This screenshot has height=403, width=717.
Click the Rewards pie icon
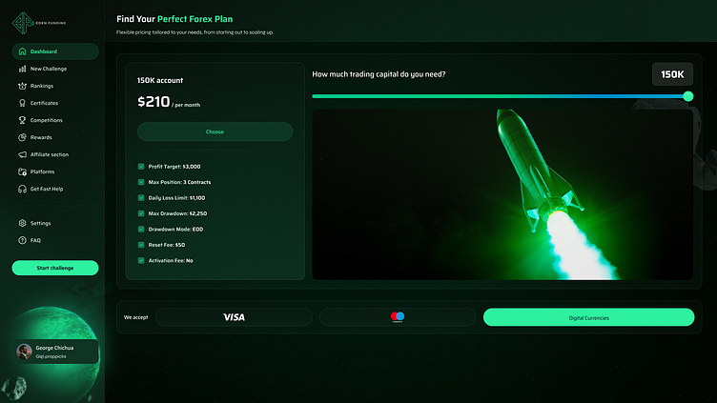[x=22, y=137]
